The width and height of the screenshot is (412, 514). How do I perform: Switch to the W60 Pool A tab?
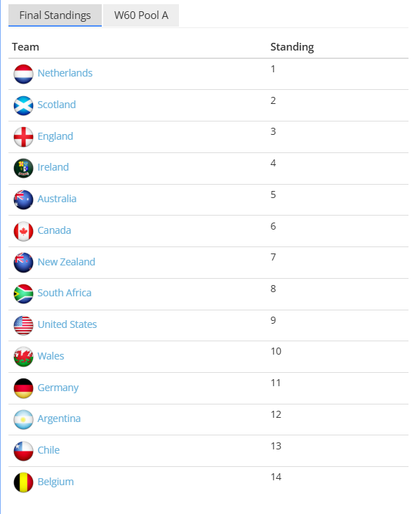click(x=141, y=15)
